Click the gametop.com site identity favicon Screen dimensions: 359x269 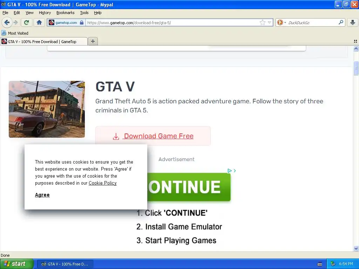pos(52,22)
